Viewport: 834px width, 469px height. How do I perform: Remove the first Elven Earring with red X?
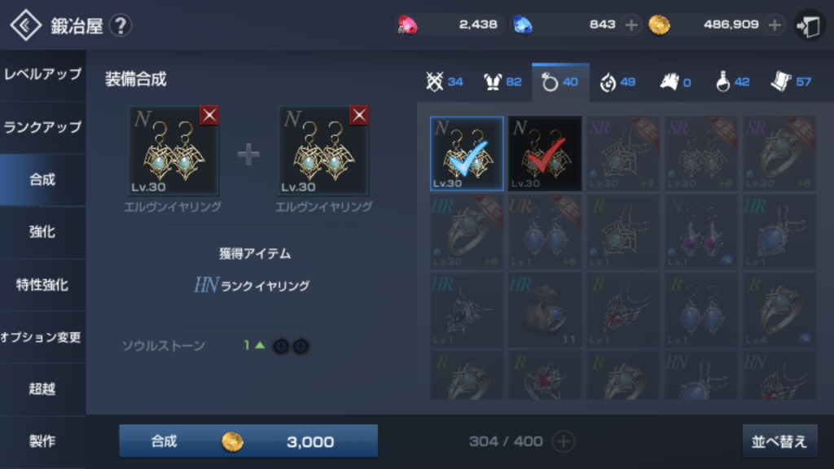[209, 115]
